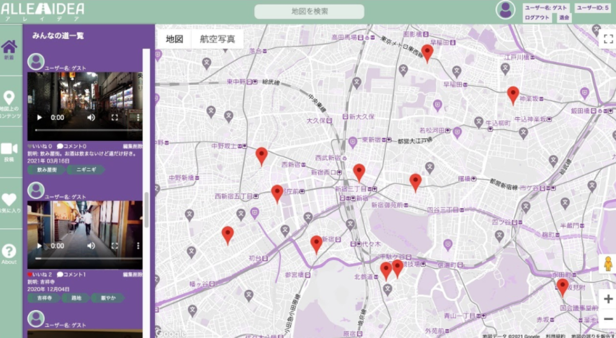Click the Street View pegman icon
This screenshot has width=616, height=338.
click(x=608, y=264)
